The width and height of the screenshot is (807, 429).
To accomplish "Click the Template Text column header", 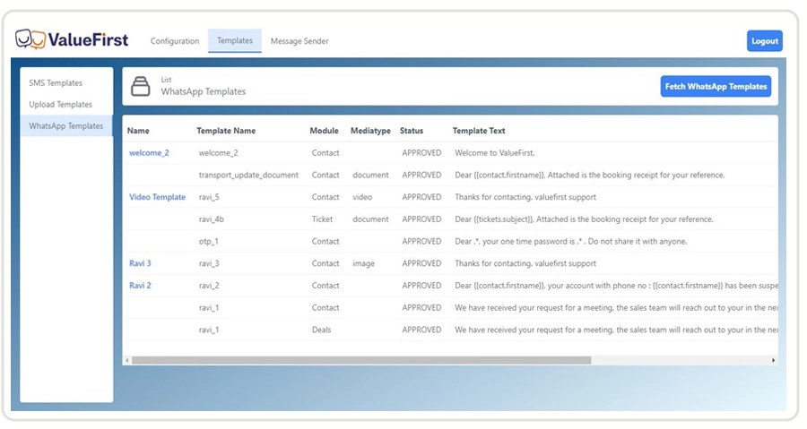I will click(x=479, y=131).
